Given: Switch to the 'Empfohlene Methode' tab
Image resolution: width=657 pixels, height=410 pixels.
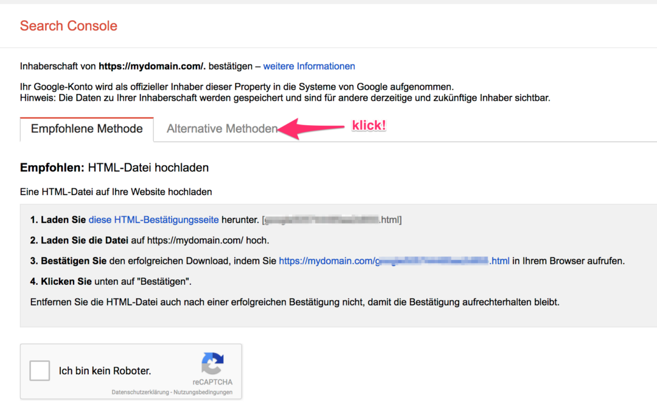Looking at the screenshot, I should (x=87, y=129).
